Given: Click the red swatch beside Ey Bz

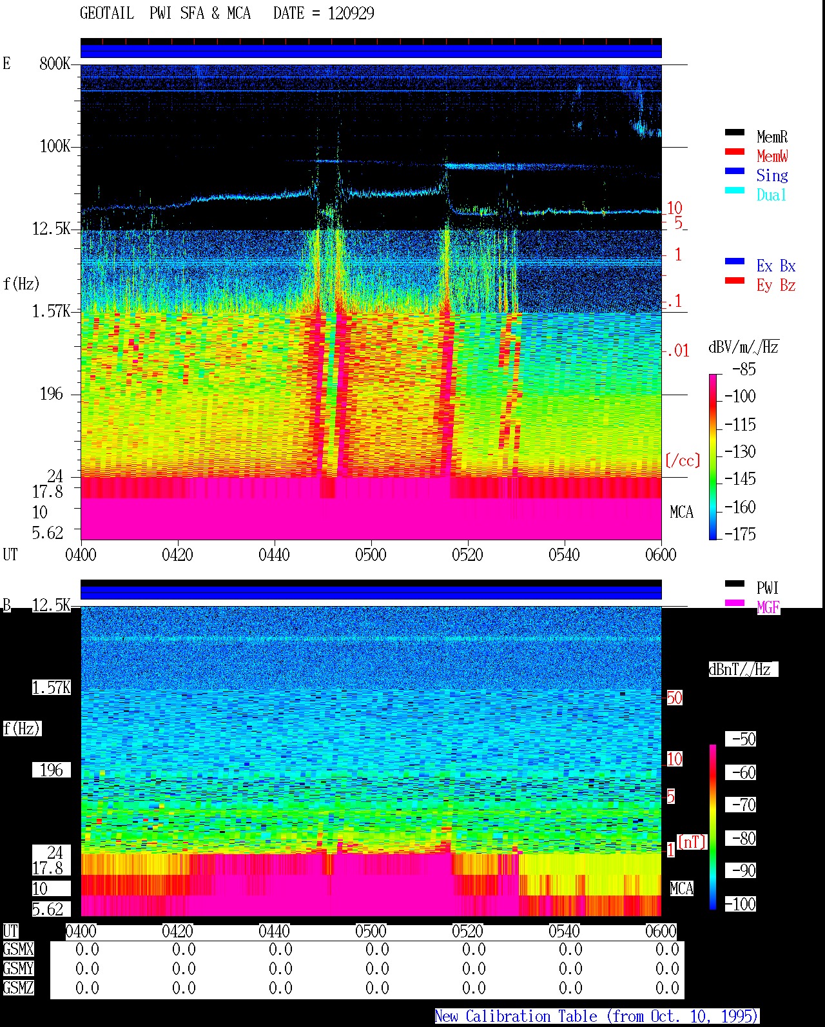Looking at the screenshot, I should 735,281.
